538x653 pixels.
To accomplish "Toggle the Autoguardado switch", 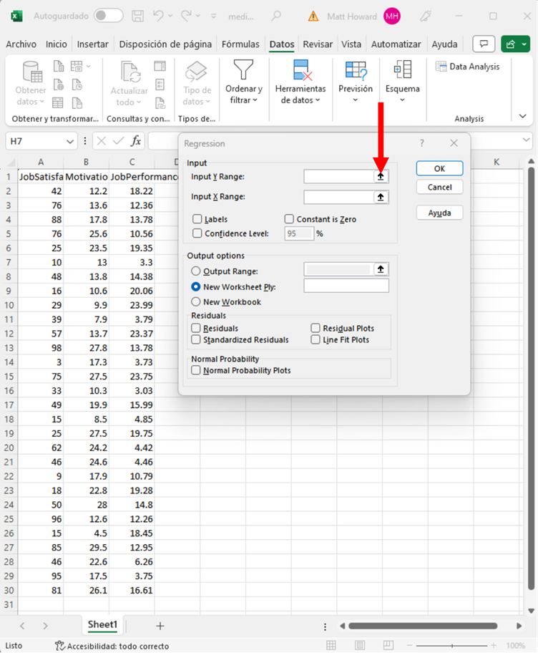I will tap(108, 16).
